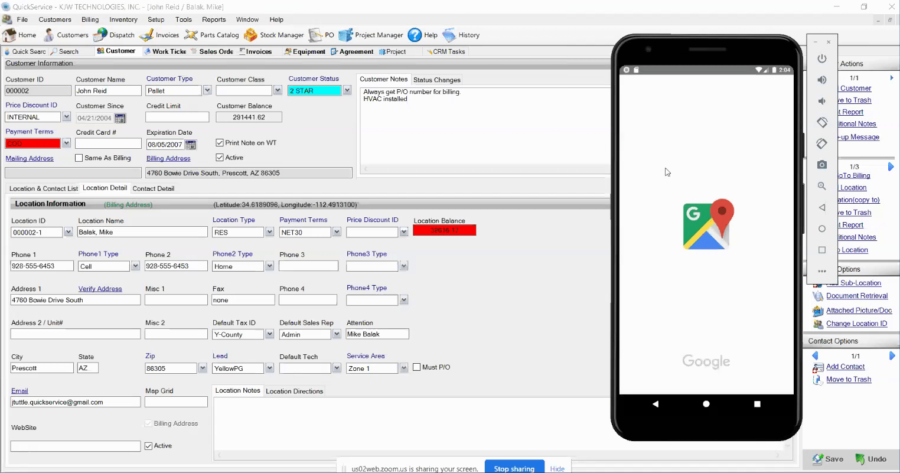Enable the Must P/O checkbox
The image size is (900, 473).
pos(416,367)
